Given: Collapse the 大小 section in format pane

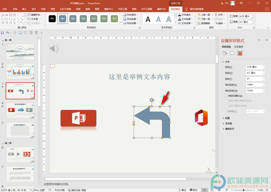Looking at the screenshot, I should (226, 62).
